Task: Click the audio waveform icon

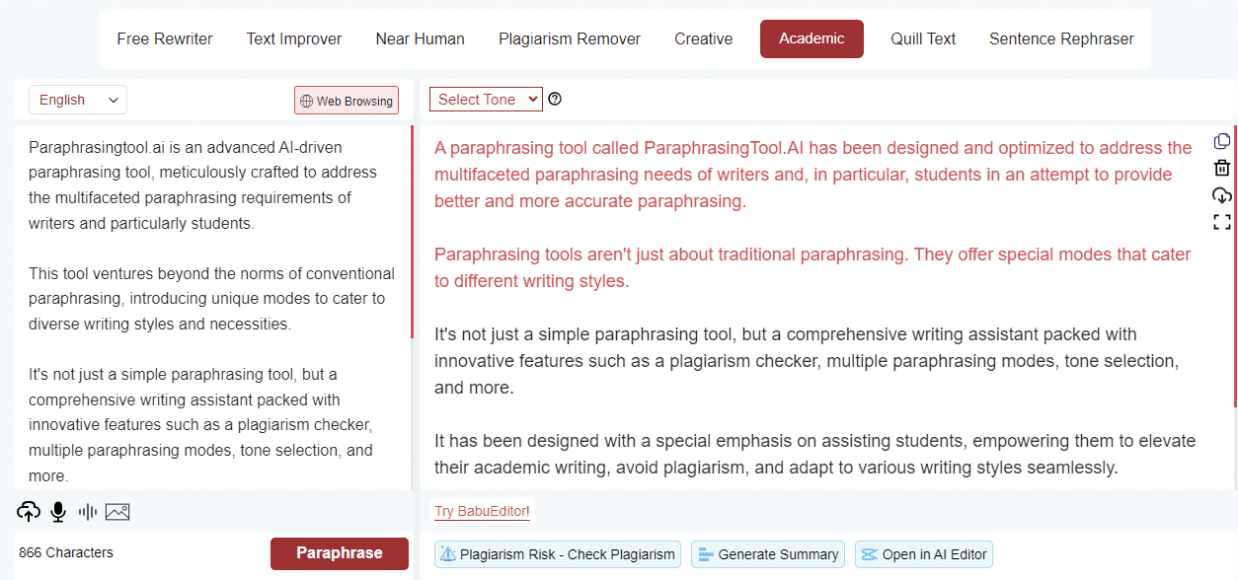Action: coord(88,512)
